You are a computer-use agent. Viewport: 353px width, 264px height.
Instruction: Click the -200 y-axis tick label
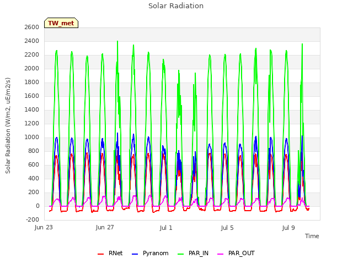(33, 219)
